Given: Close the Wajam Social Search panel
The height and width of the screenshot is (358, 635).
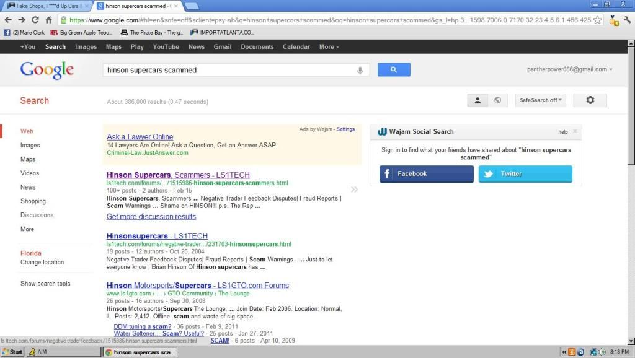Looking at the screenshot, I should click(575, 131).
